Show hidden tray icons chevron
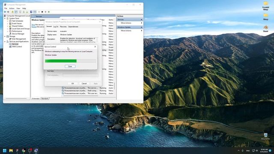Screen dimensions: 274x154 pyautogui.click(x=238, y=151)
